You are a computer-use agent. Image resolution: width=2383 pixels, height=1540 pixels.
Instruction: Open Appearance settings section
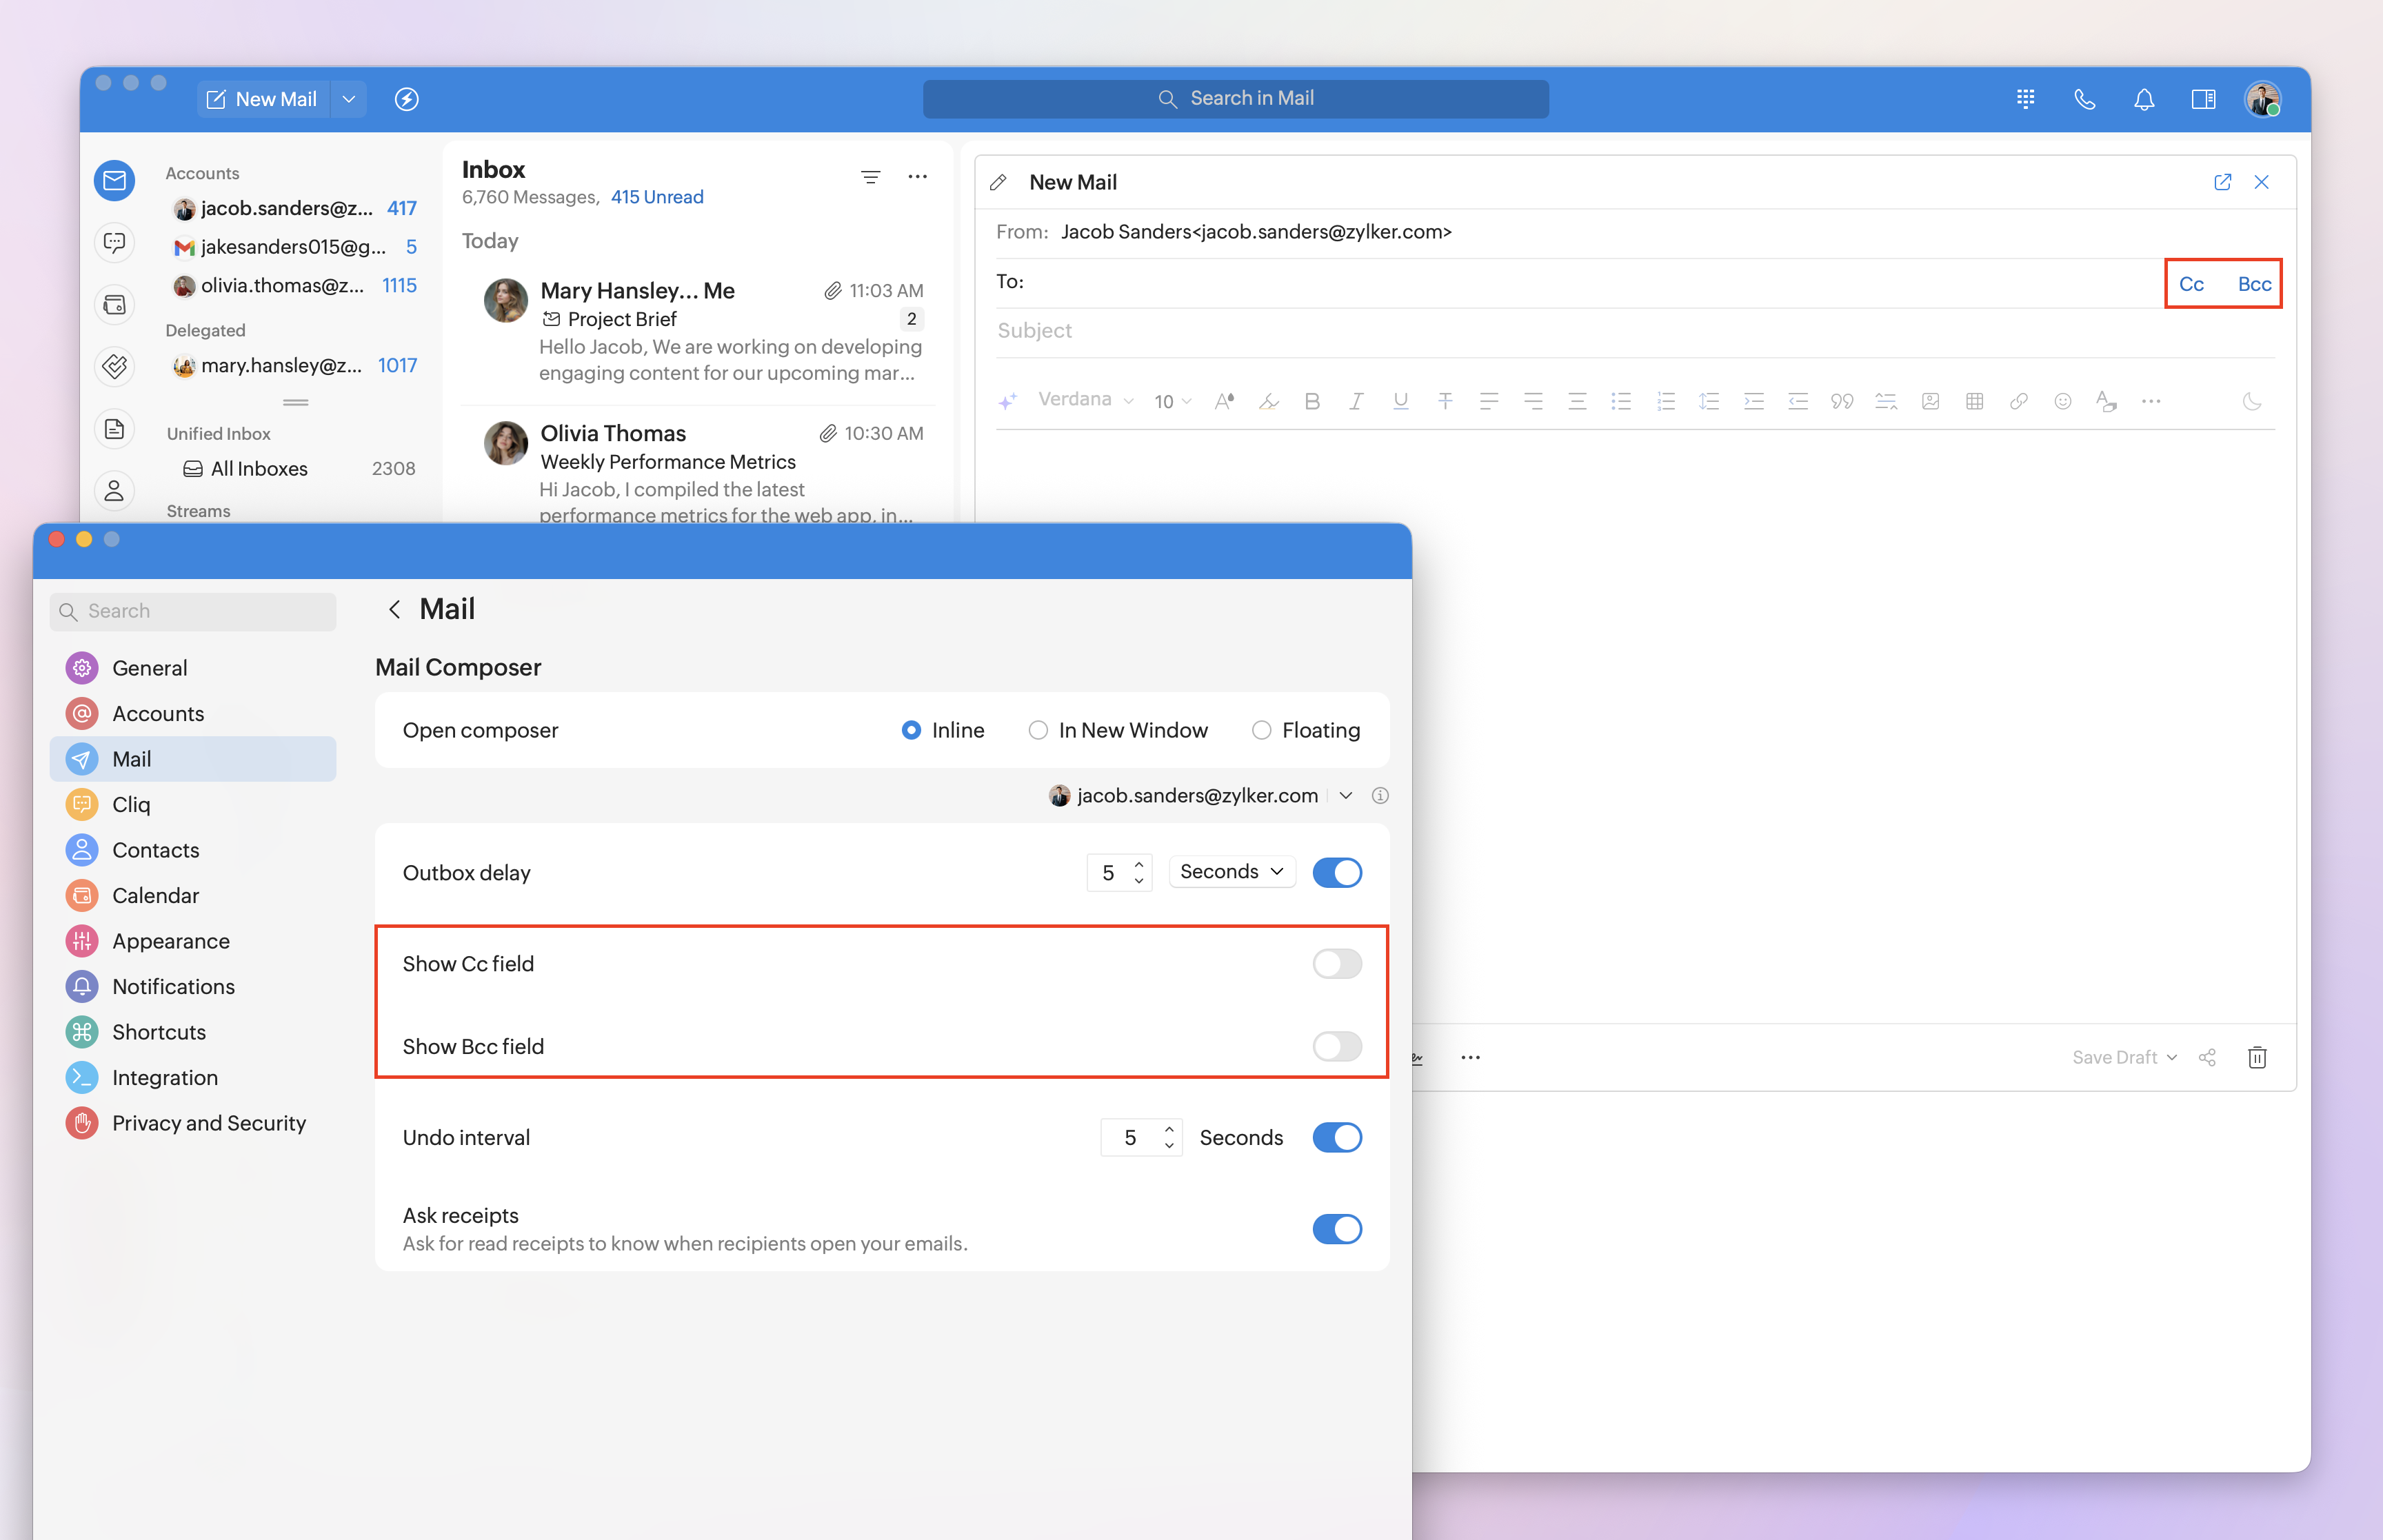point(171,941)
